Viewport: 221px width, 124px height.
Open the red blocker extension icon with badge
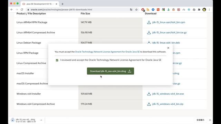143,10
